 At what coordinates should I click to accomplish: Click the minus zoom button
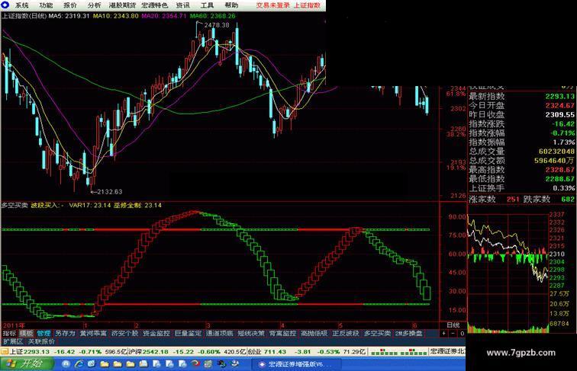(x=453, y=333)
